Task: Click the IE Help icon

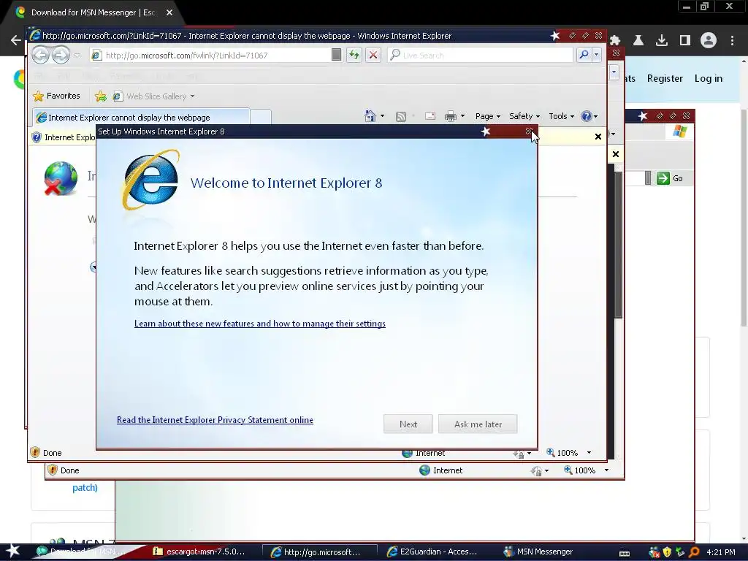Action: point(587,116)
